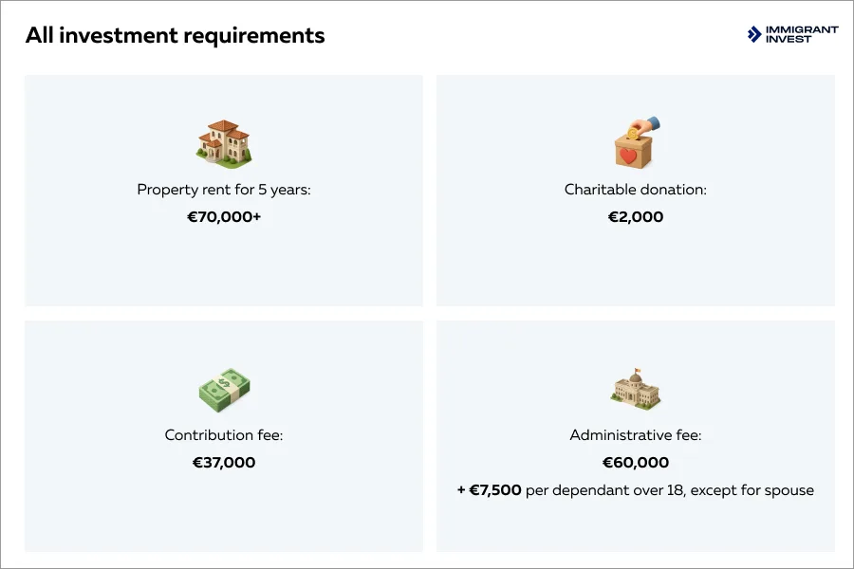
Task: Click the Immigrant Invest brand name text
Action: (x=802, y=34)
